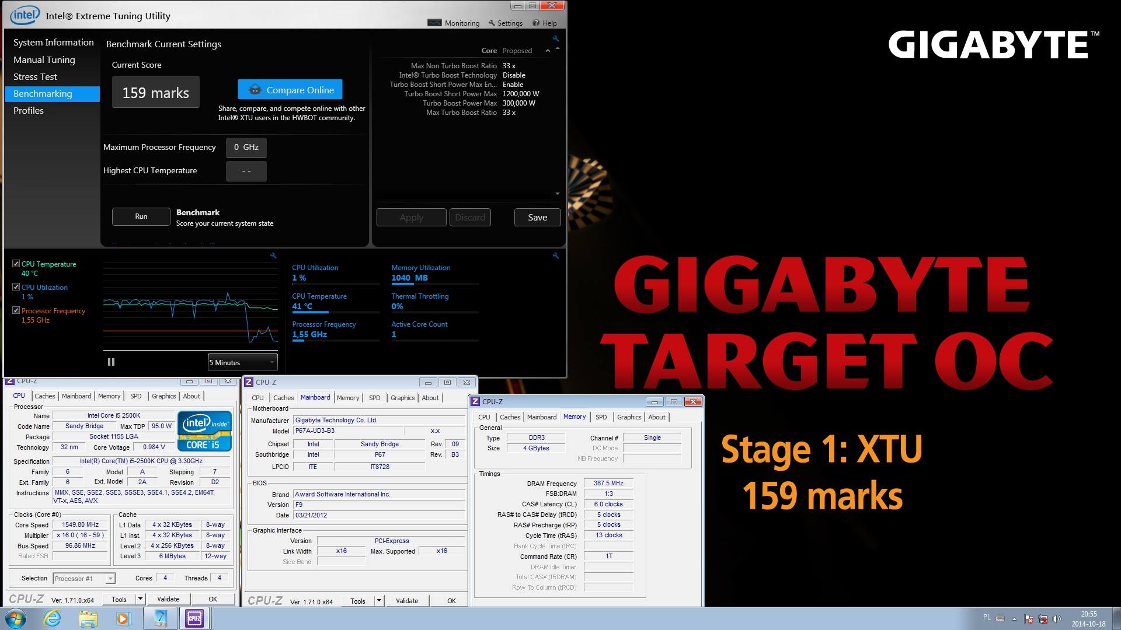The image size is (1121, 630).
Task: Click Discard in proposed settings panel
Action: click(x=470, y=217)
